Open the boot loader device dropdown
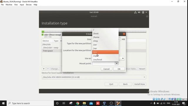188x106 pixels. [x=144, y=77]
